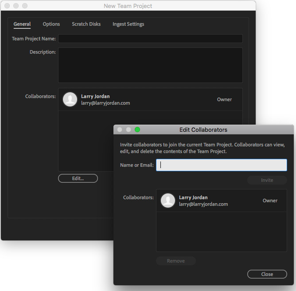Click the Name or Email input field
Viewport: 296px width, 291px height.
[x=222, y=165]
